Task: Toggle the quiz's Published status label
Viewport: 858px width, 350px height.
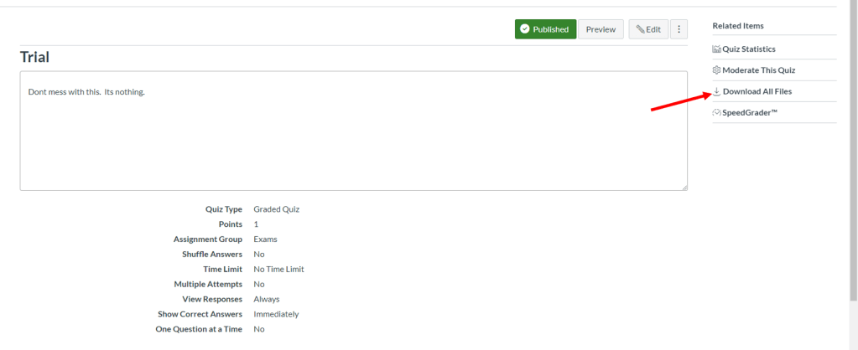Action: (551, 29)
